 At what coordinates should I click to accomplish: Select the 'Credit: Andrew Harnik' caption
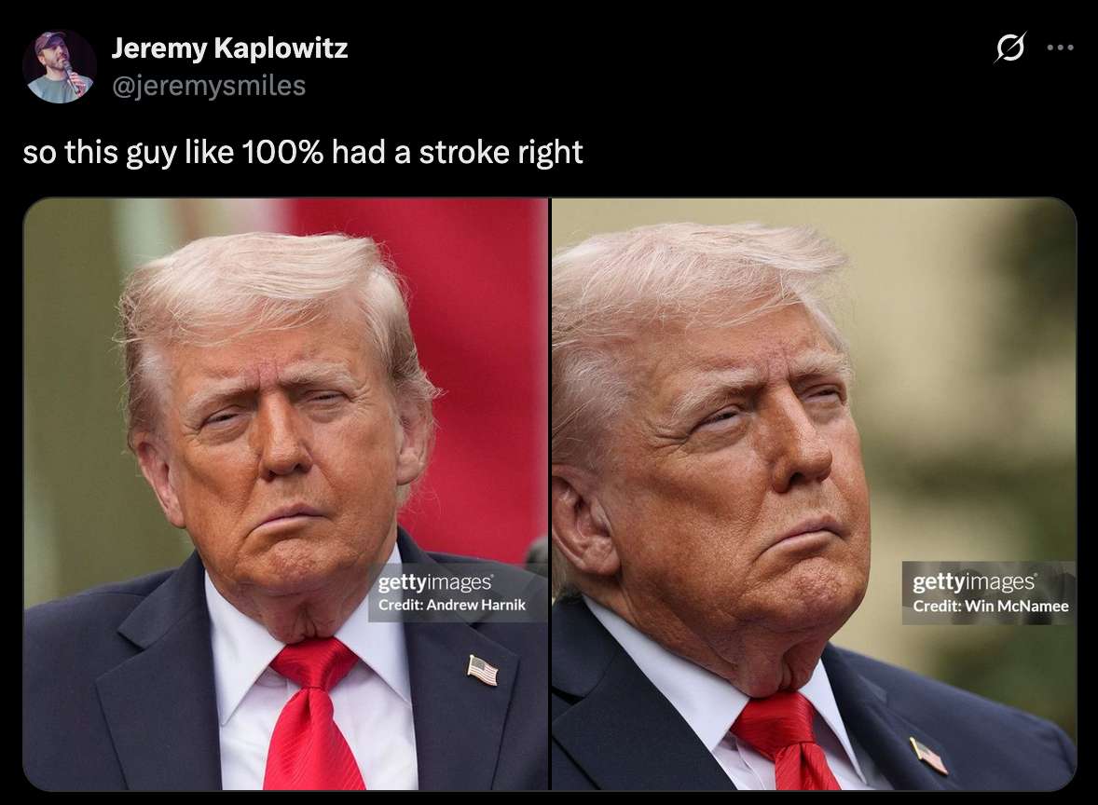coord(452,605)
